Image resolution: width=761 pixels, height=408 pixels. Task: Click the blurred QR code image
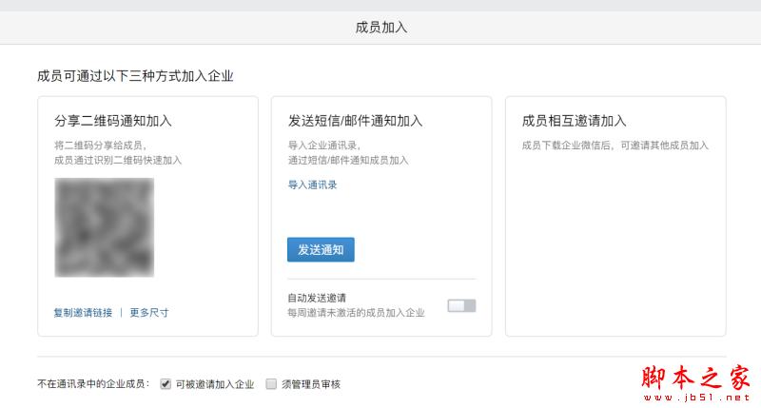point(105,227)
